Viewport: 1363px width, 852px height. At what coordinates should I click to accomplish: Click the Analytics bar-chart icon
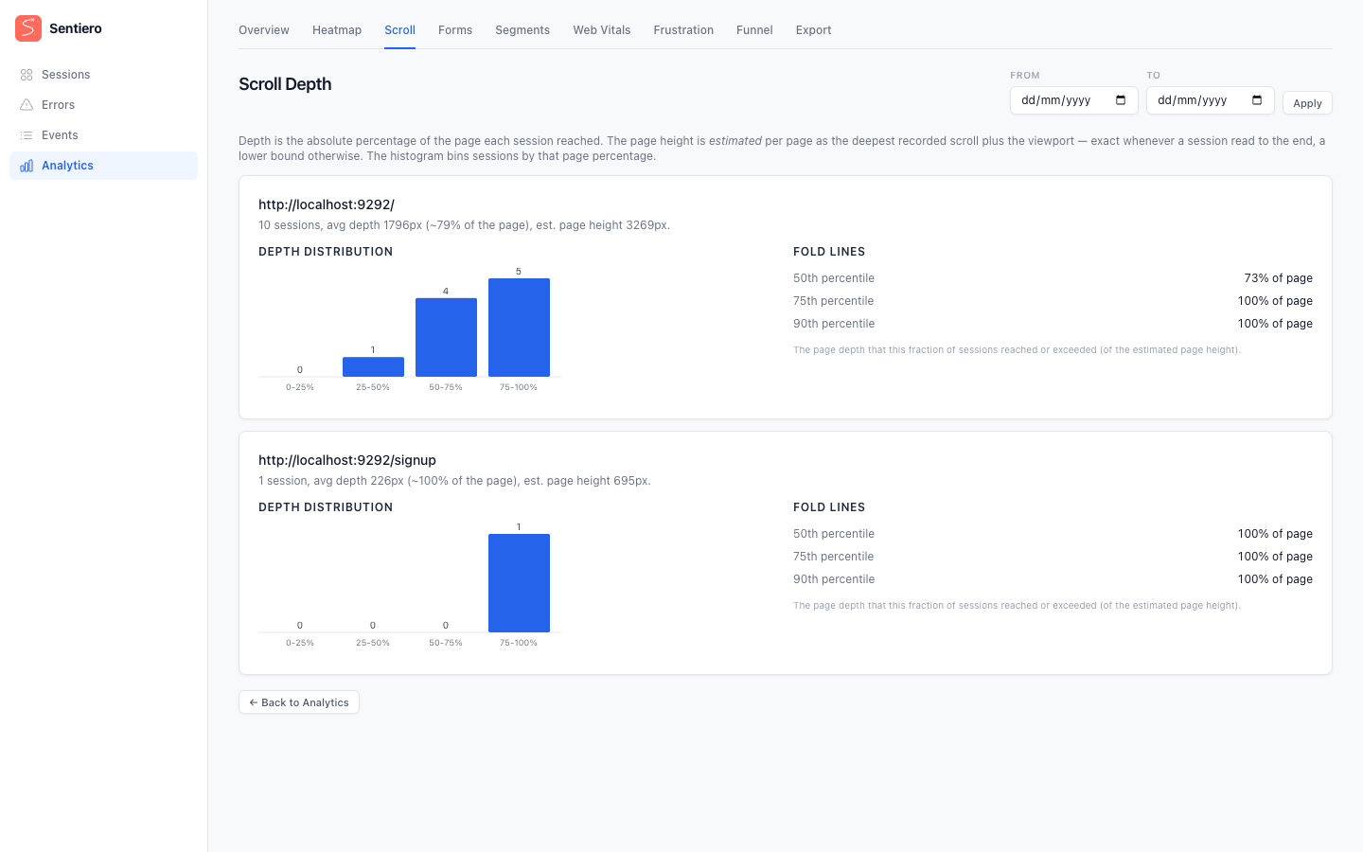pyautogui.click(x=27, y=166)
